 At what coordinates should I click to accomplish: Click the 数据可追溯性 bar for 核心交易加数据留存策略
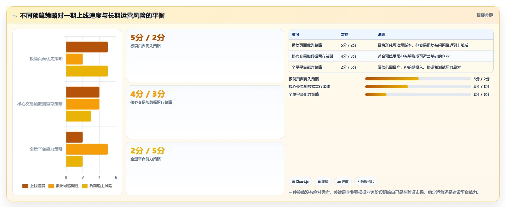point(83,104)
